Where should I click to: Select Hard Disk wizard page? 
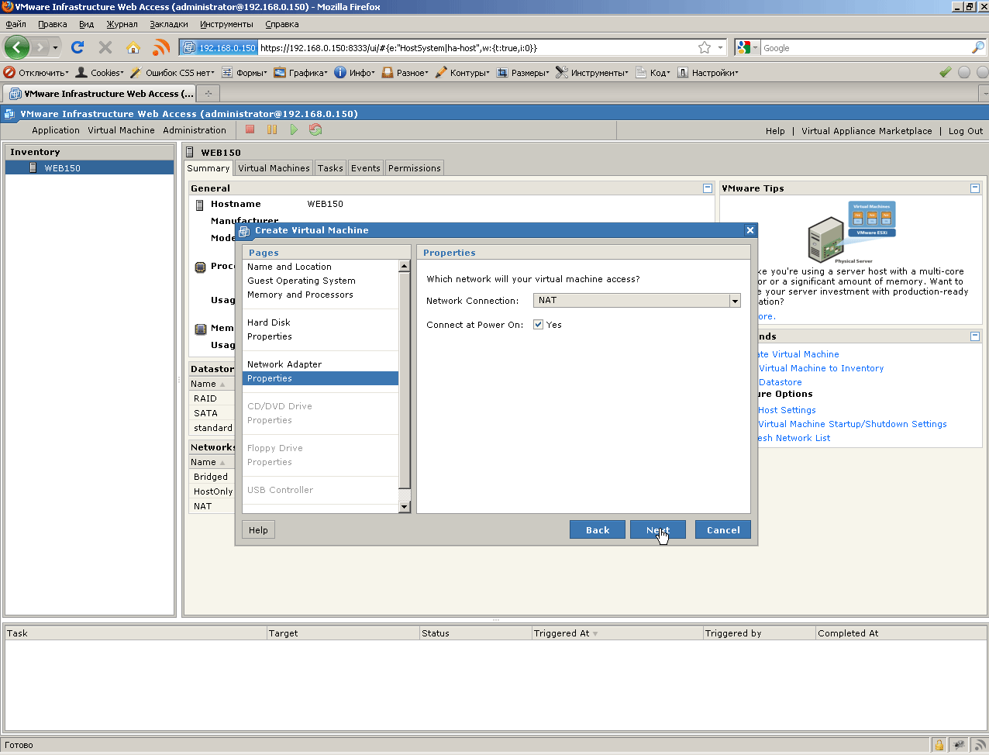click(x=269, y=322)
